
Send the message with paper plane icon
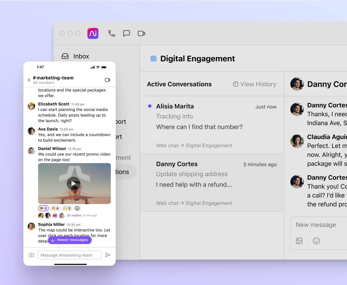coord(108,255)
